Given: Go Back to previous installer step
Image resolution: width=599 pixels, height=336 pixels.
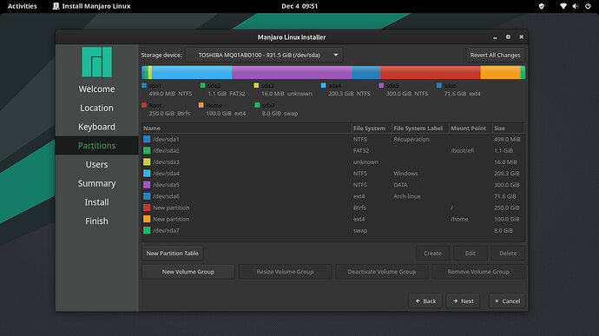Looking at the screenshot, I should (425, 301).
